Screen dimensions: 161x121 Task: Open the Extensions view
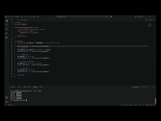tap(7, 38)
